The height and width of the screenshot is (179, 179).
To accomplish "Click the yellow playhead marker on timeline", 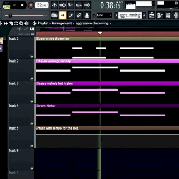I will (x=100, y=33).
